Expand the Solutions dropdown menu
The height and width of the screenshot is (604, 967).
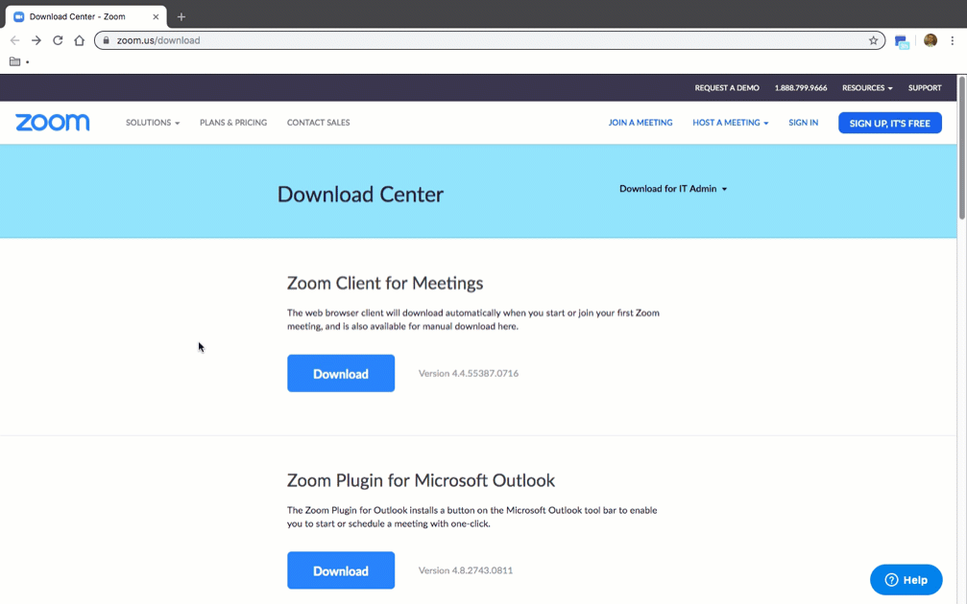point(153,123)
